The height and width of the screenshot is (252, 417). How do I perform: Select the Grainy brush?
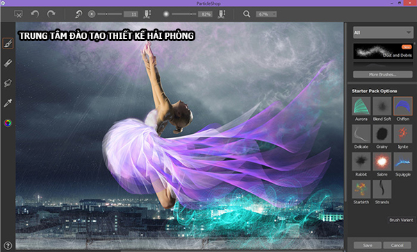[x=382, y=134]
